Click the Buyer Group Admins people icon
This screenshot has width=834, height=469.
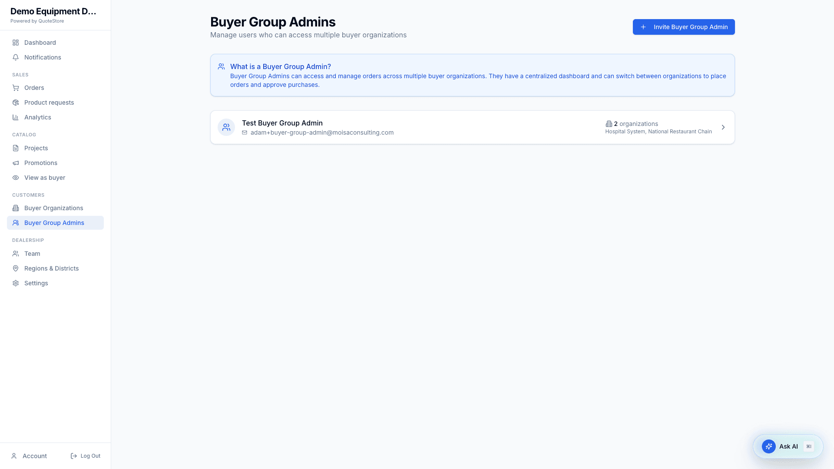pyautogui.click(x=16, y=223)
